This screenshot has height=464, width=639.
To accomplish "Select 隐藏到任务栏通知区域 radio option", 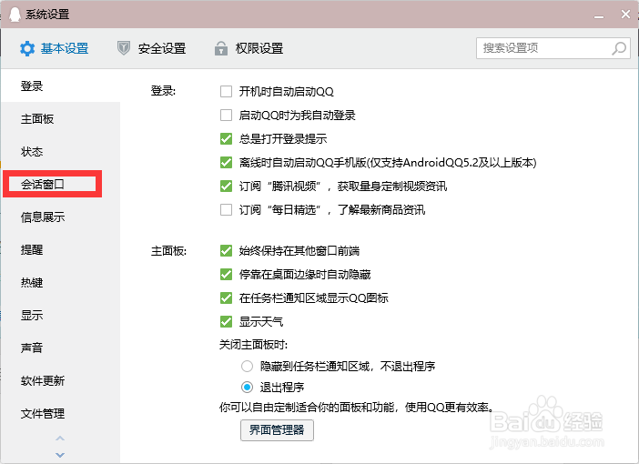I will (247, 366).
